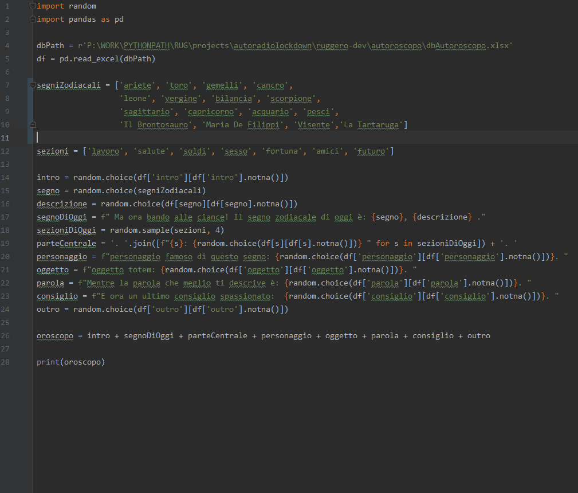Click gutter line number 4
The image size is (578, 493).
[x=6, y=45]
